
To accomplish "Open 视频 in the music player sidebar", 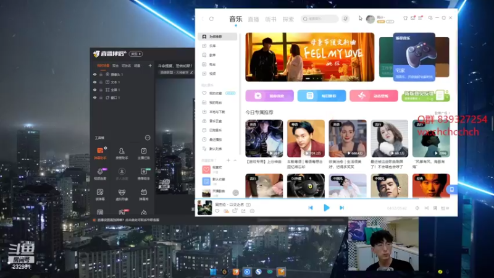I will (x=212, y=74).
